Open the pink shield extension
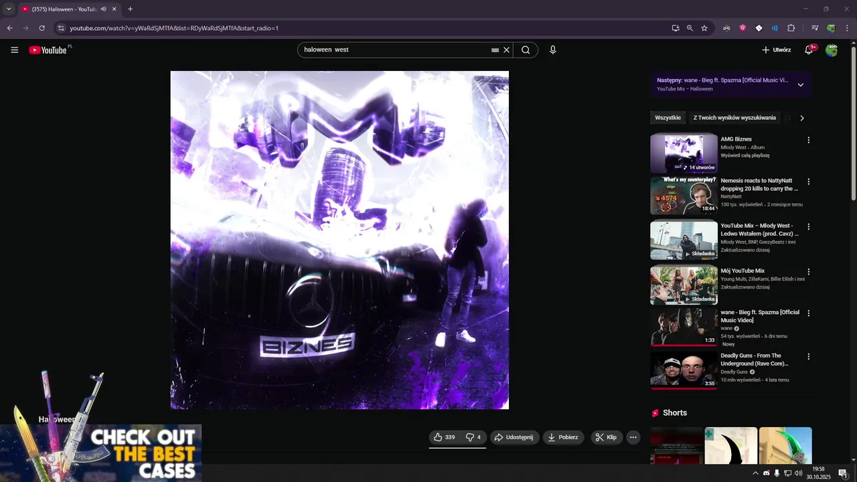Screen dimensions: 857x482 743,28
